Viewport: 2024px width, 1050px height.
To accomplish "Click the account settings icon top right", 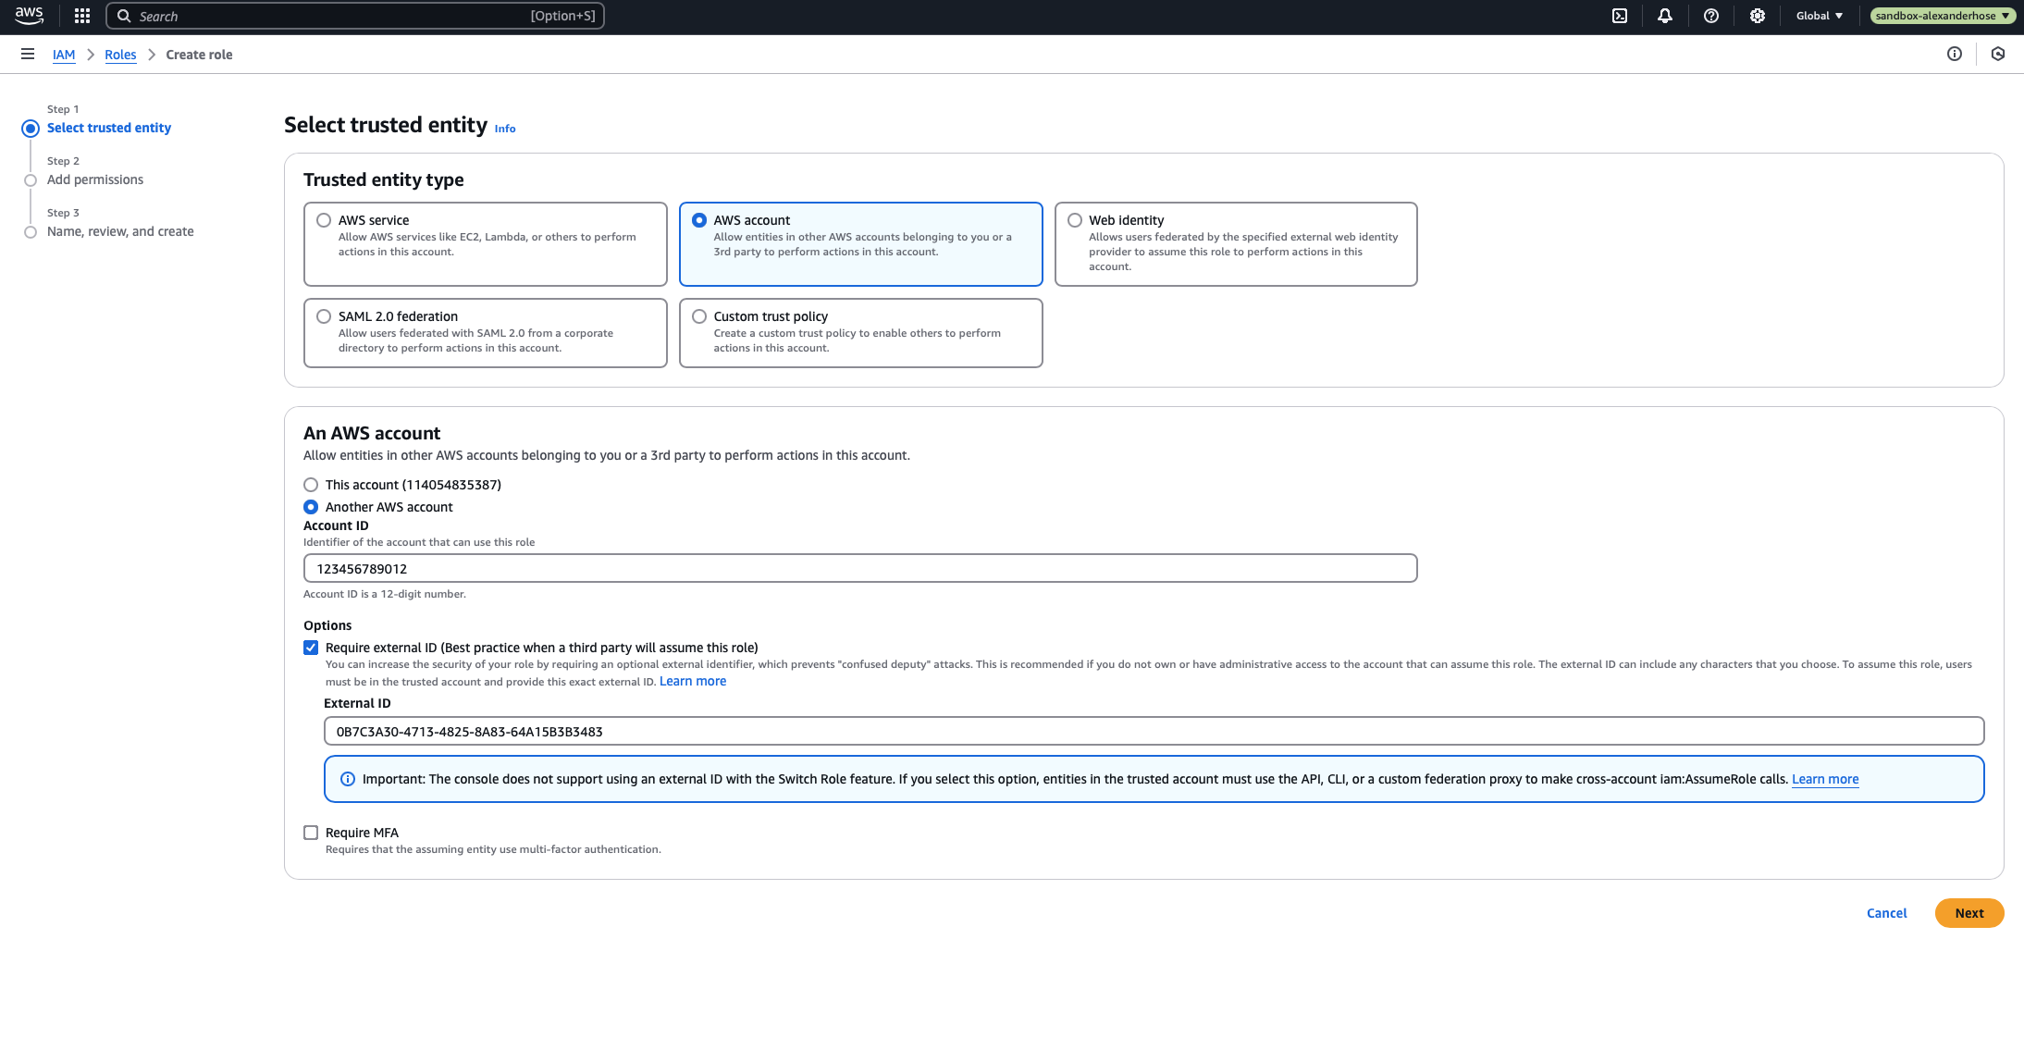I will click(1757, 16).
